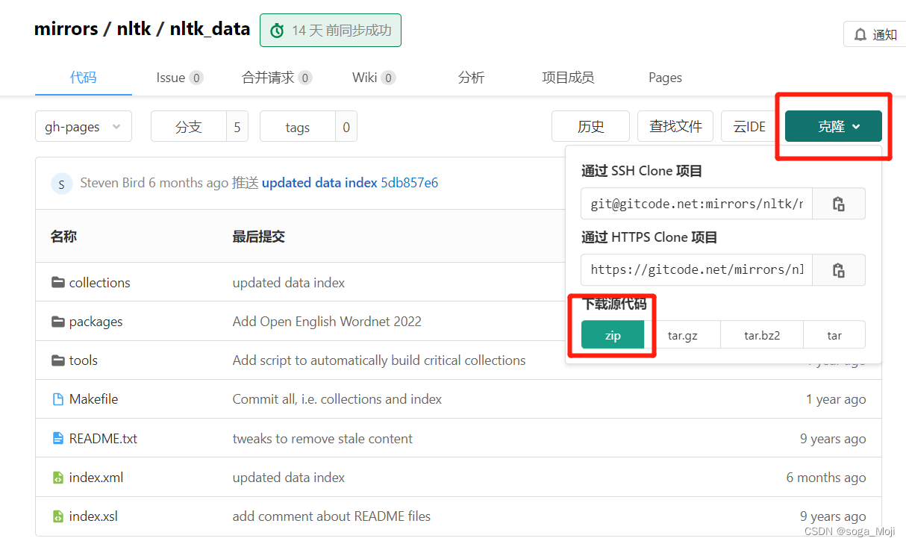Open index.xsl
Image resolution: width=906 pixels, height=544 pixels.
[x=93, y=516]
